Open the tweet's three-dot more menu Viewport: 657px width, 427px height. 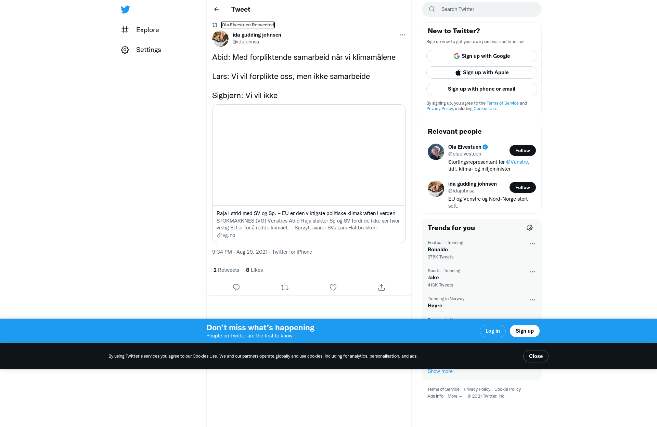402,35
